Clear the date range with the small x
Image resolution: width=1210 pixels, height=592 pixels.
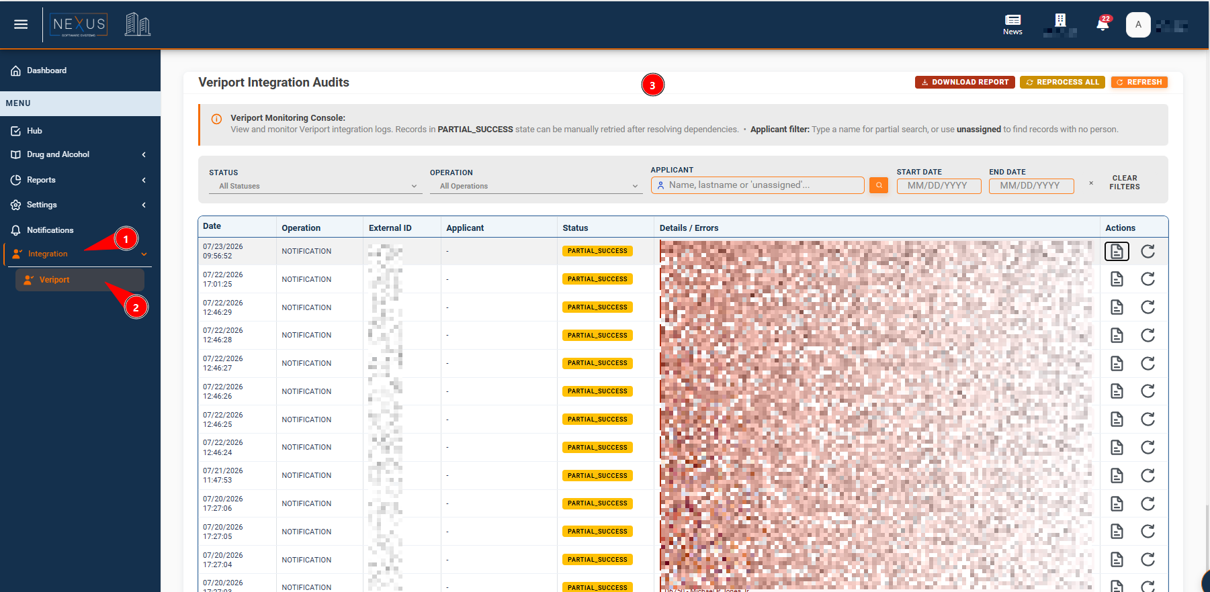pos(1091,183)
